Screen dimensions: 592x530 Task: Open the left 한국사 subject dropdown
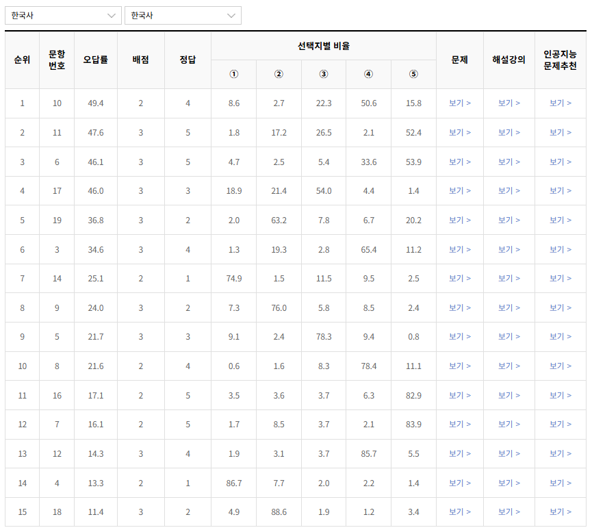pyautogui.click(x=63, y=14)
